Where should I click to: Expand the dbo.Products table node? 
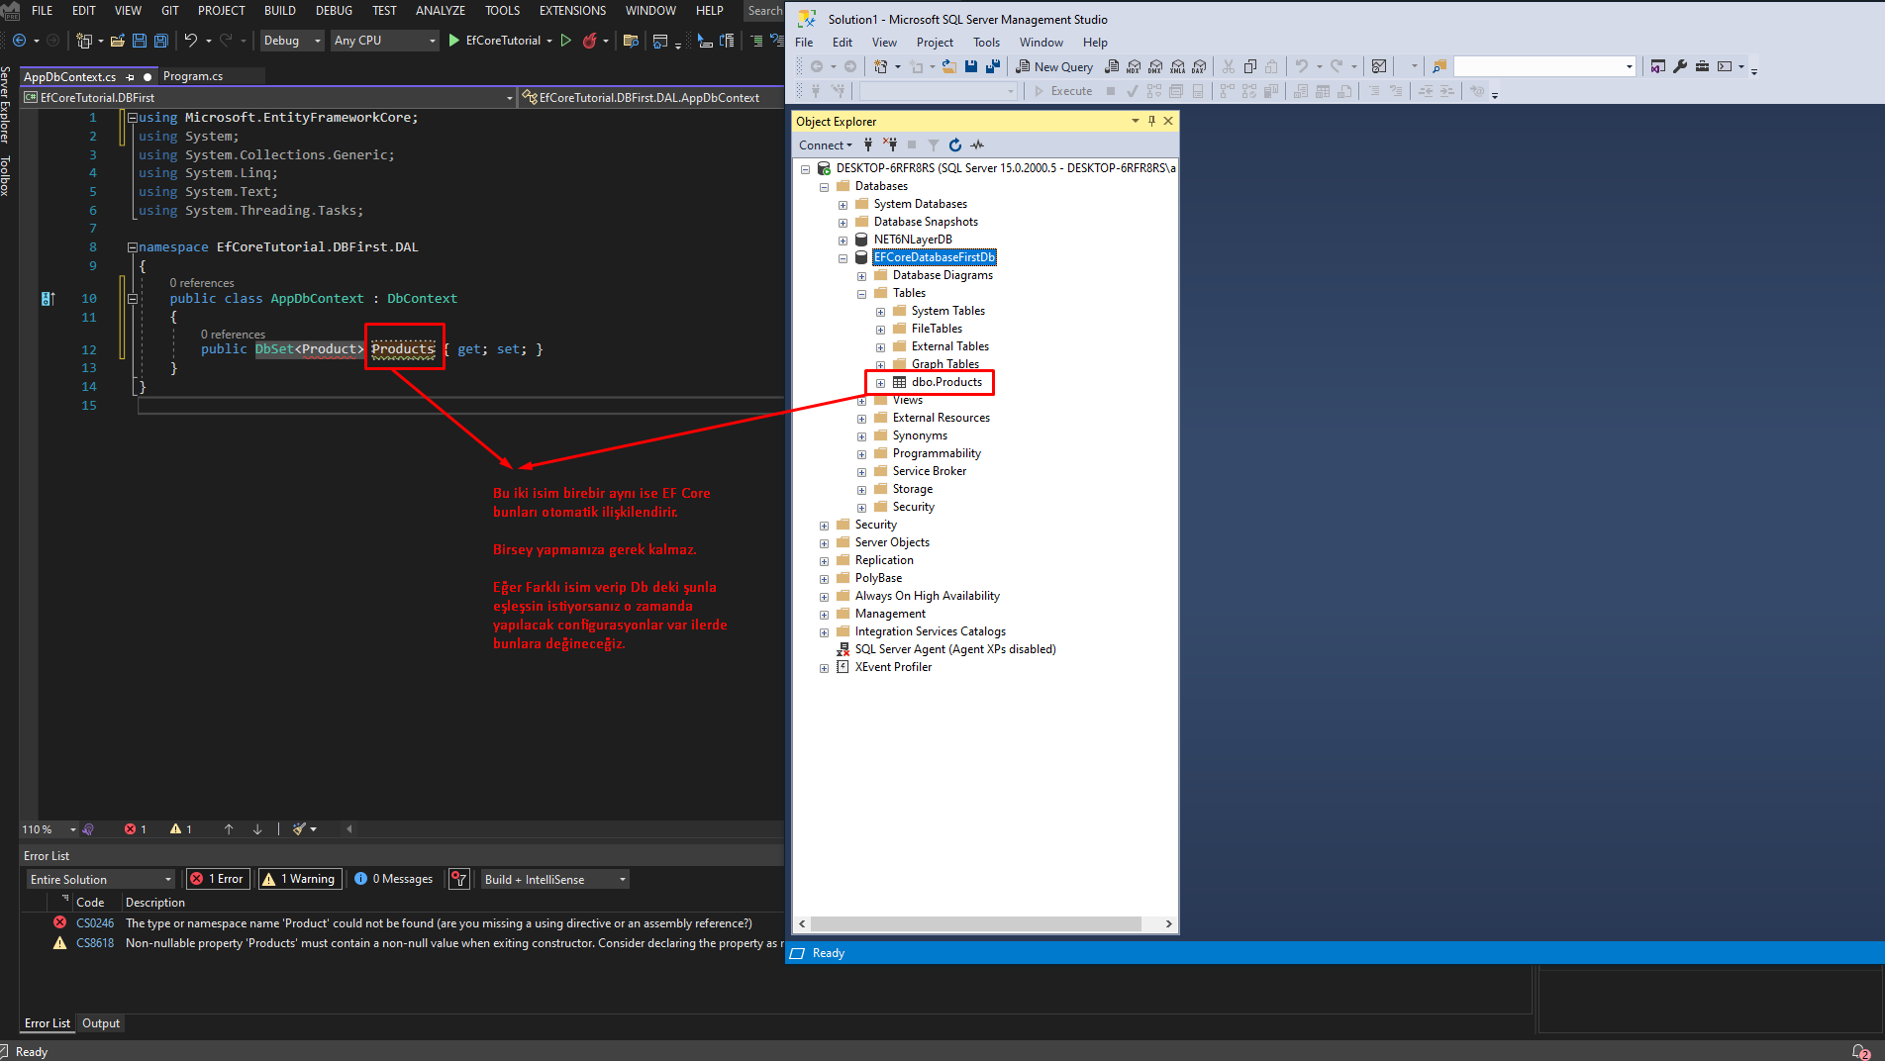click(x=880, y=383)
